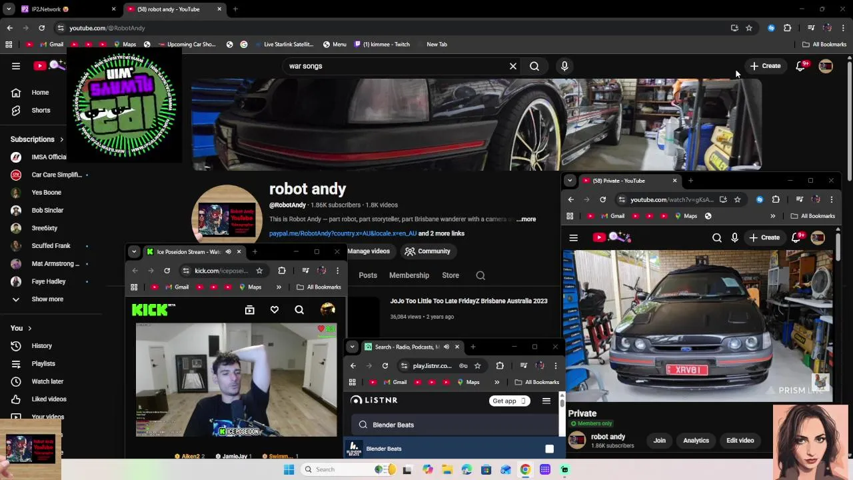The height and width of the screenshot is (480, 853).
Task: Show hidden bookmarks chevron in Private window
Action: (773, 216)
